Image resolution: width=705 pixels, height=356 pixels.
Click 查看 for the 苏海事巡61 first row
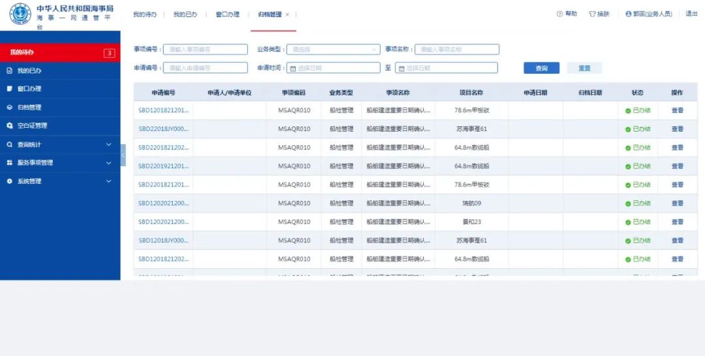[677, 129]
